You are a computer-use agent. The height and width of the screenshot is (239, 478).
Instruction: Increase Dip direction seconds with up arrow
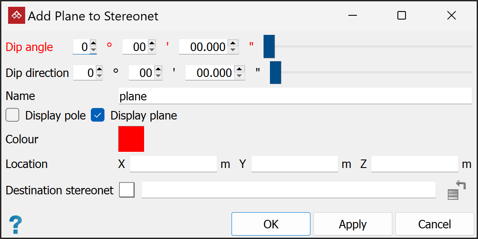[x=240, y=69]
